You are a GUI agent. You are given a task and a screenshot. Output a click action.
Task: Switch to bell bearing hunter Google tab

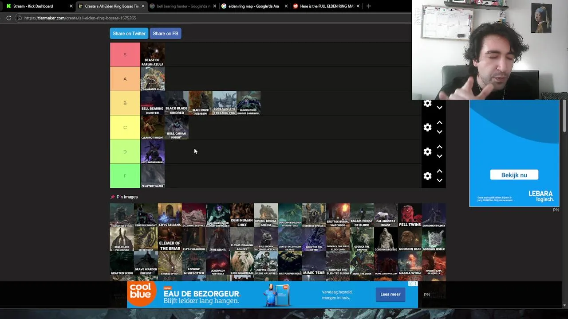click(x=183, y=6)
